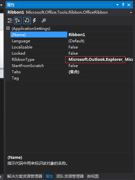The width and height of the screenshot is (135, 180).
Task: Open the Properties window options dropdown arrow
Action: pos(117,5)
